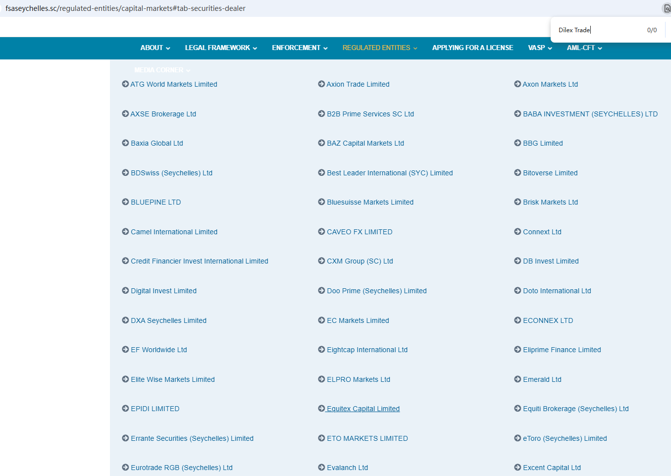This screenshot has width=671, height=476.
Task: Open Credit Financier Invest International Limited entry
Action: pyautogui.click(x=200, y=261)
